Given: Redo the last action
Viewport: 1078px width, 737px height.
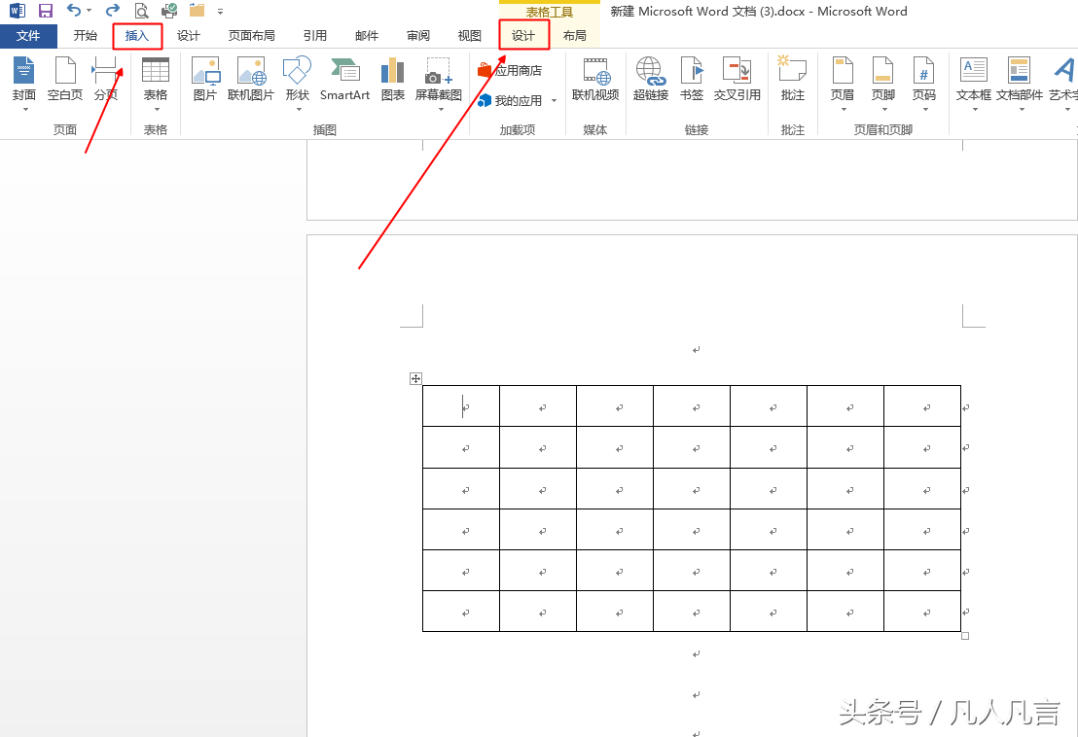Looking at the screenshot, I should coord(113,11).
